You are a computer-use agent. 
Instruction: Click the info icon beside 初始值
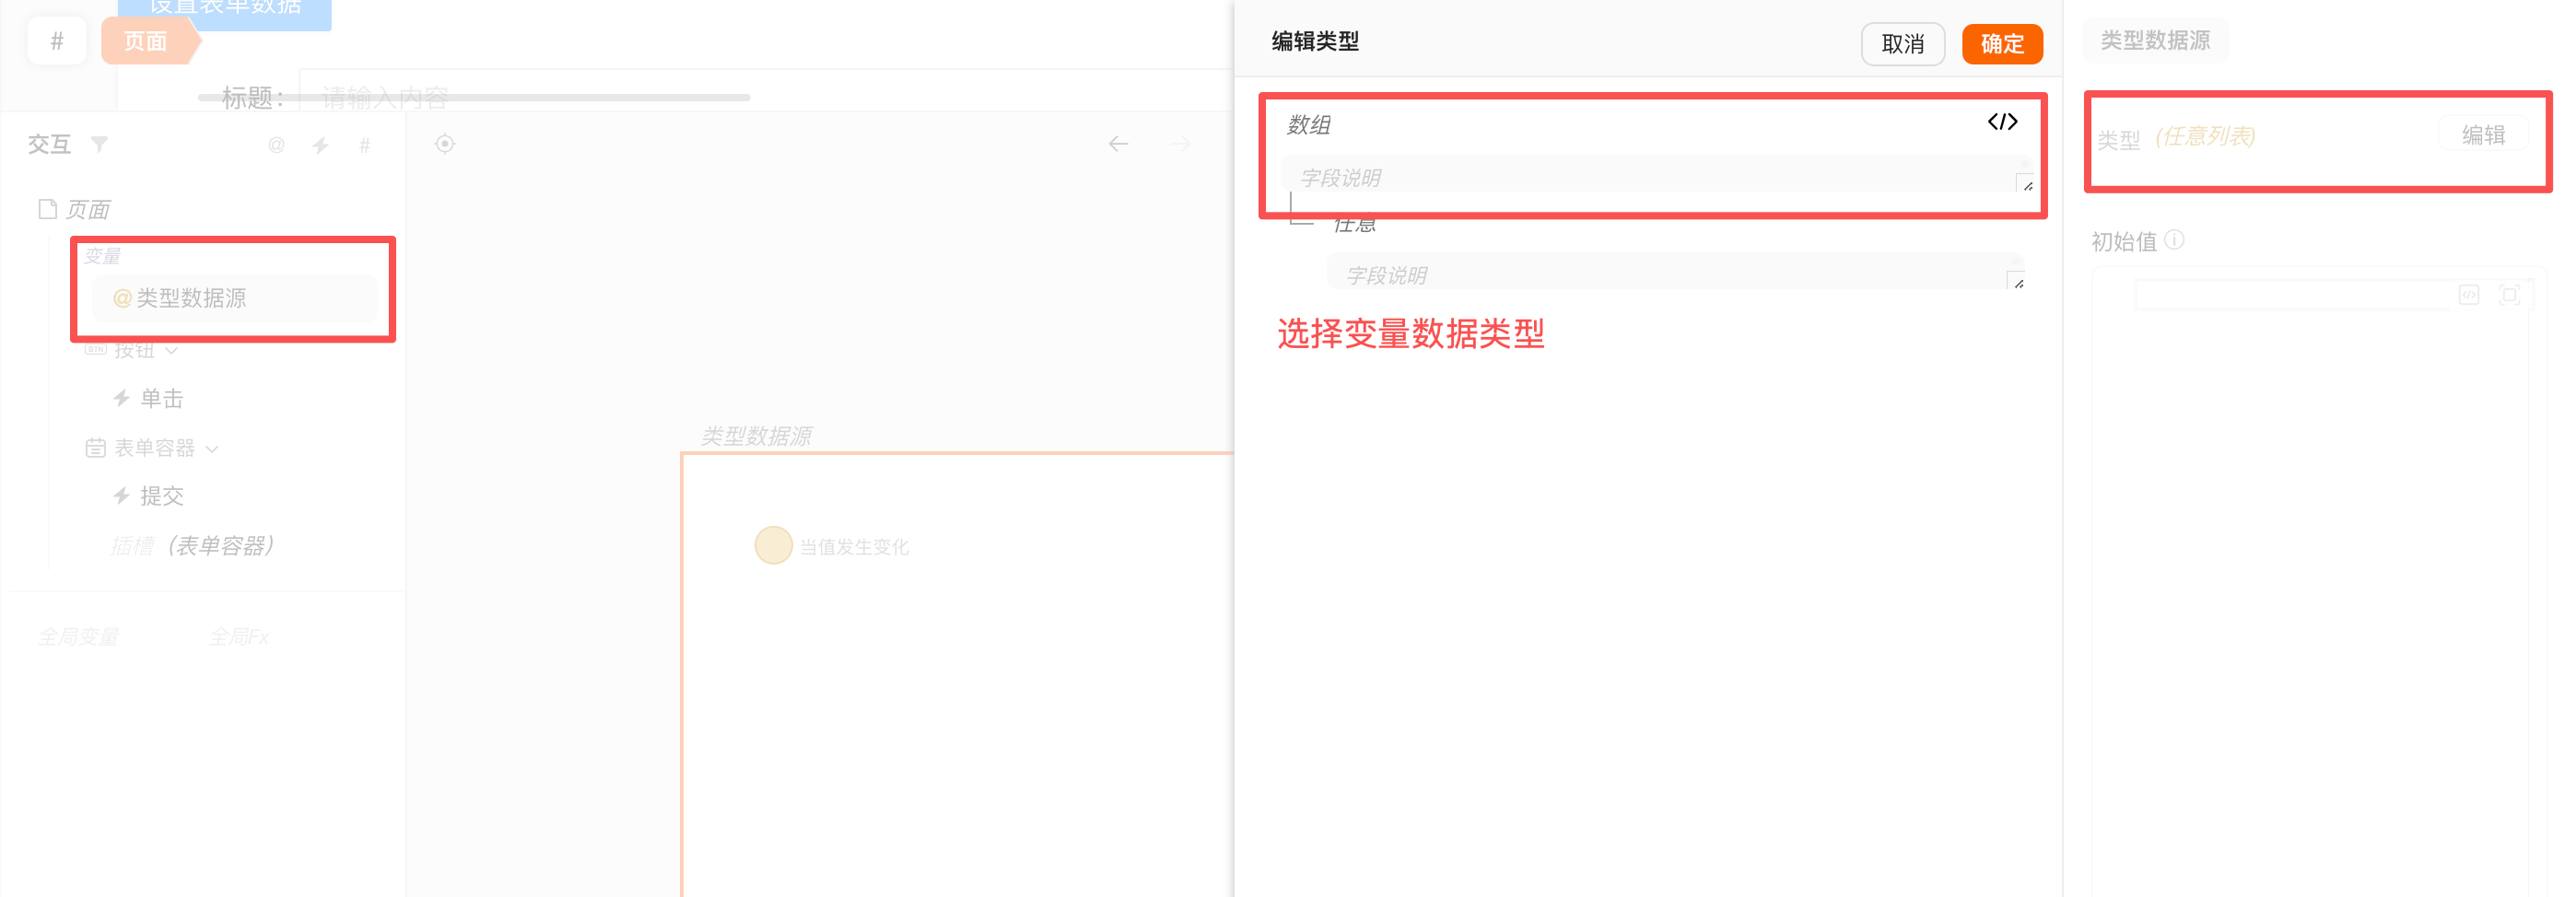click(2174, 240)
